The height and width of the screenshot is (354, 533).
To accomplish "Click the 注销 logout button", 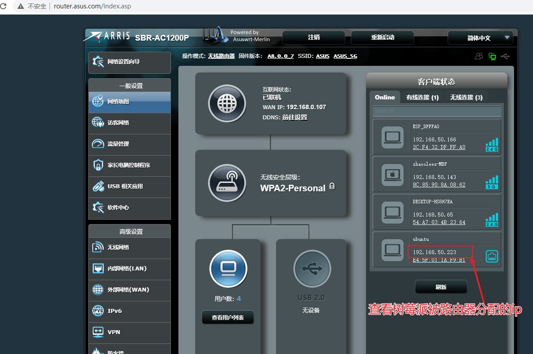I will coord(314,38).
